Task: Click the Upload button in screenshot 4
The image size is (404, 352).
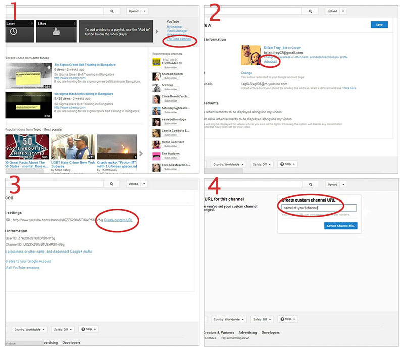Action: [333, 184]
